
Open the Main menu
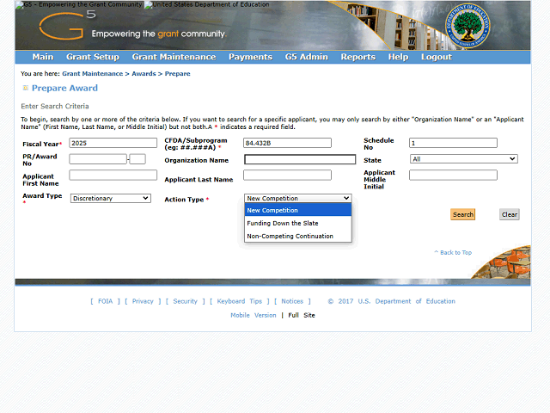point(43,57)
